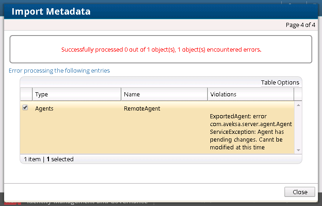Click scroll up arrow in errors table
Image resolution: width=322 pixels, height=206 pixels.
click(298, 105)
